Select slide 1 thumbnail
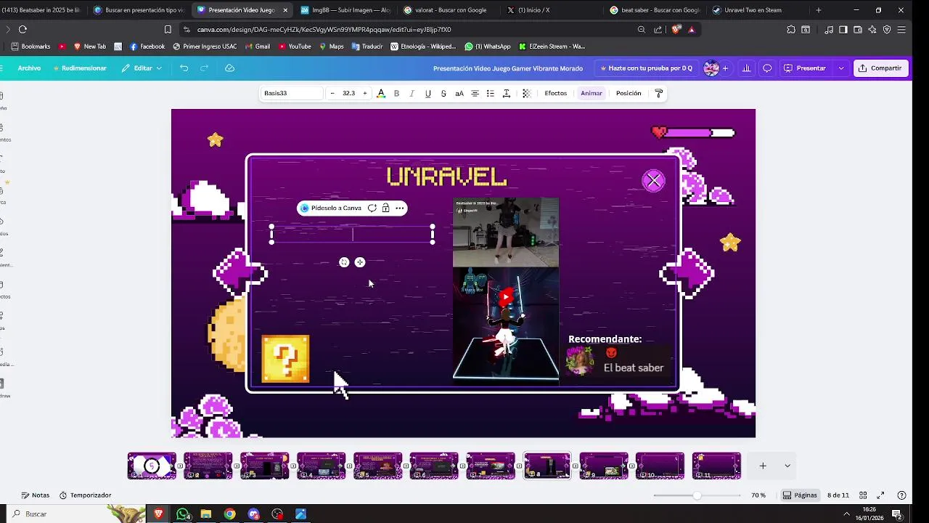 (x=152, y=466)
